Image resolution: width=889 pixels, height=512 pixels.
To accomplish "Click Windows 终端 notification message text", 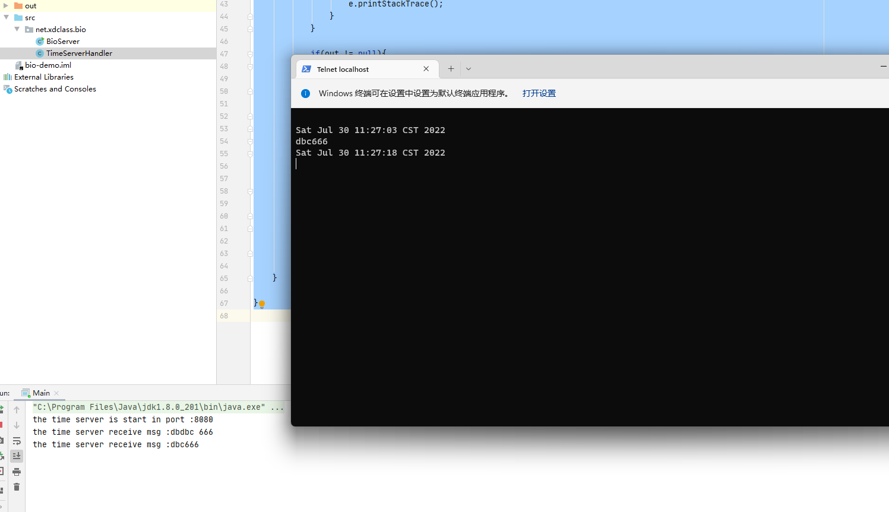I will [414, 93].
